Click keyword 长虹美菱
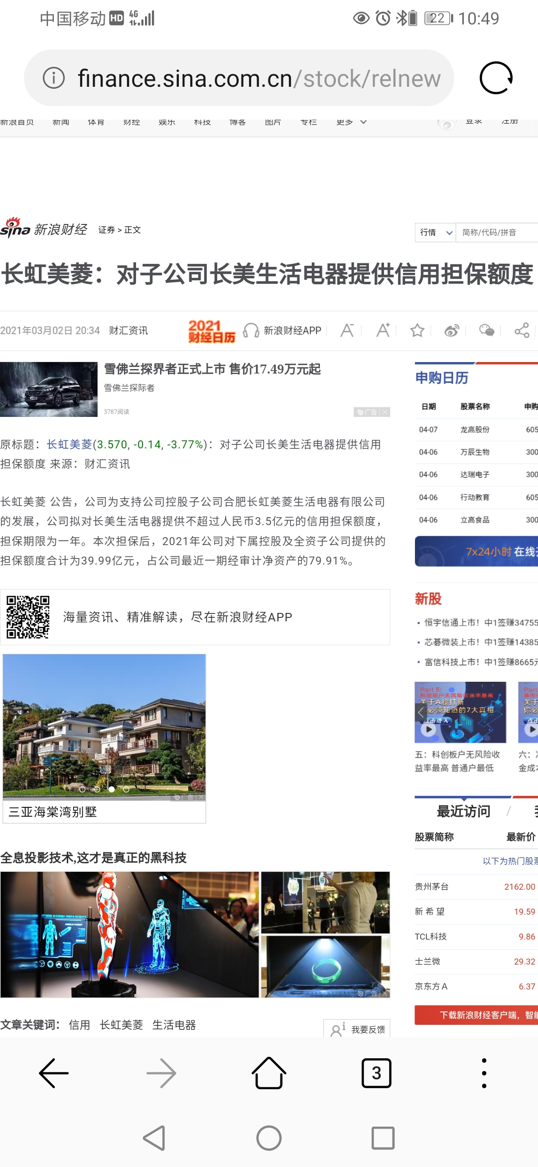The height and width of the screenshot is (1167, 538). point(122,1025)
